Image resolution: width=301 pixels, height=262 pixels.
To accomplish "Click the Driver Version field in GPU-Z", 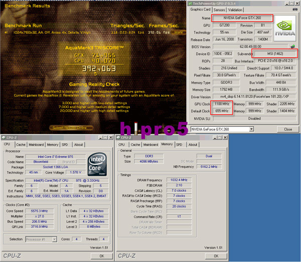I will point(254,97).
